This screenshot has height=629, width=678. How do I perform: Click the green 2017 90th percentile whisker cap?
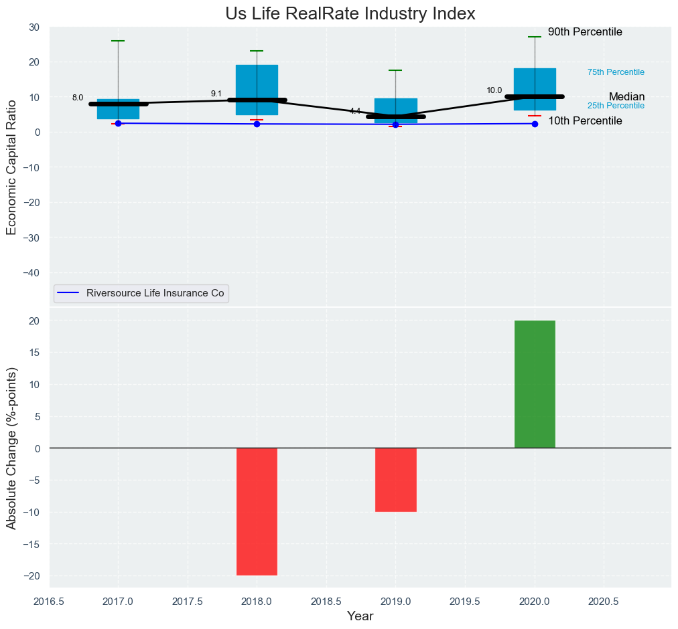pyautogui.click(x=118, y=41)
